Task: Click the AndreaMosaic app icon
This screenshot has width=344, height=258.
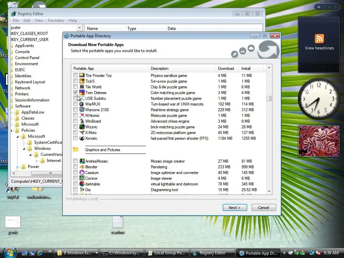Action: click(x=82, y=161)
